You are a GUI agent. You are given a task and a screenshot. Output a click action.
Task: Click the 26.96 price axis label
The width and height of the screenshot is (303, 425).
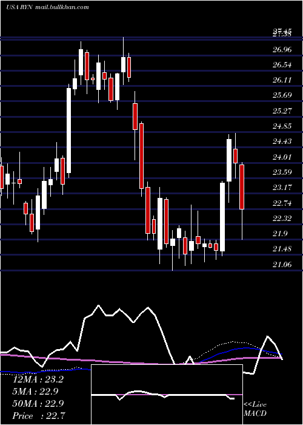click(282, 50)
